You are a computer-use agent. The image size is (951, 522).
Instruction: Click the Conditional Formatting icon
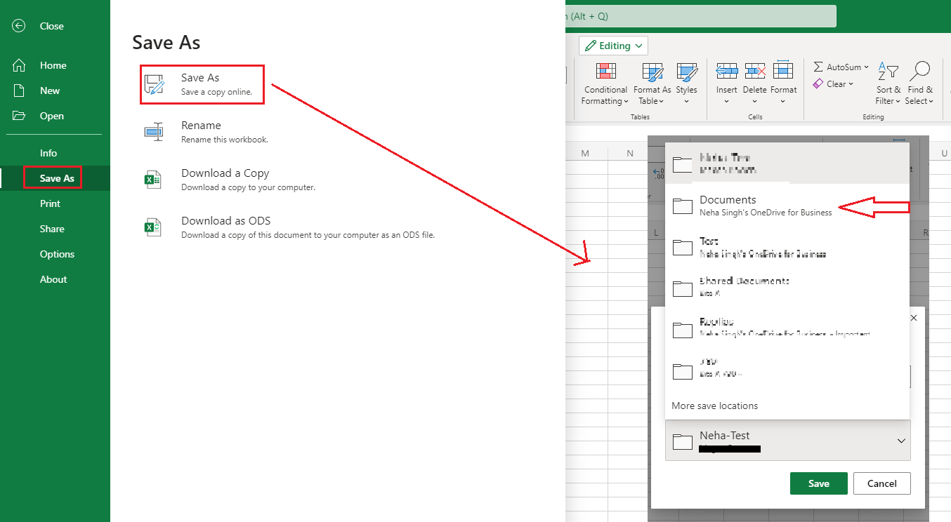605,72
